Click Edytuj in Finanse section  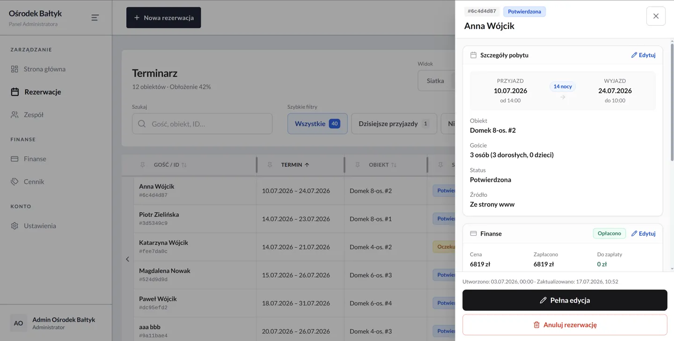click(x=643, y=233)
